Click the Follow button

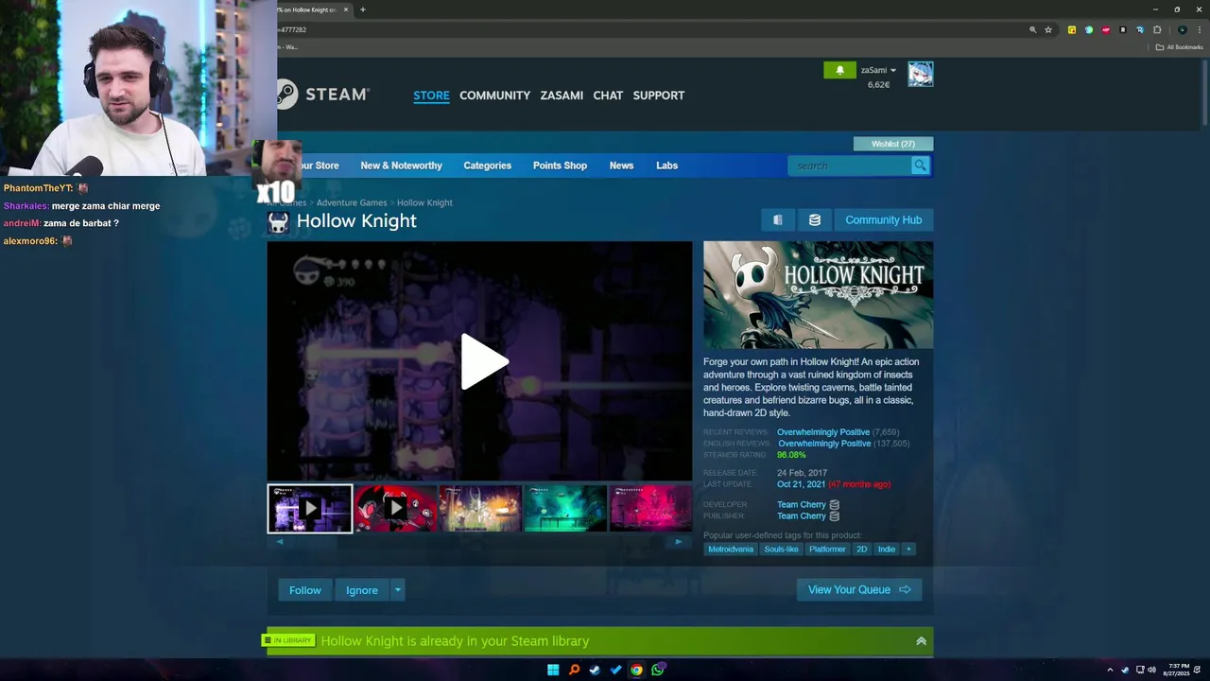304,590
